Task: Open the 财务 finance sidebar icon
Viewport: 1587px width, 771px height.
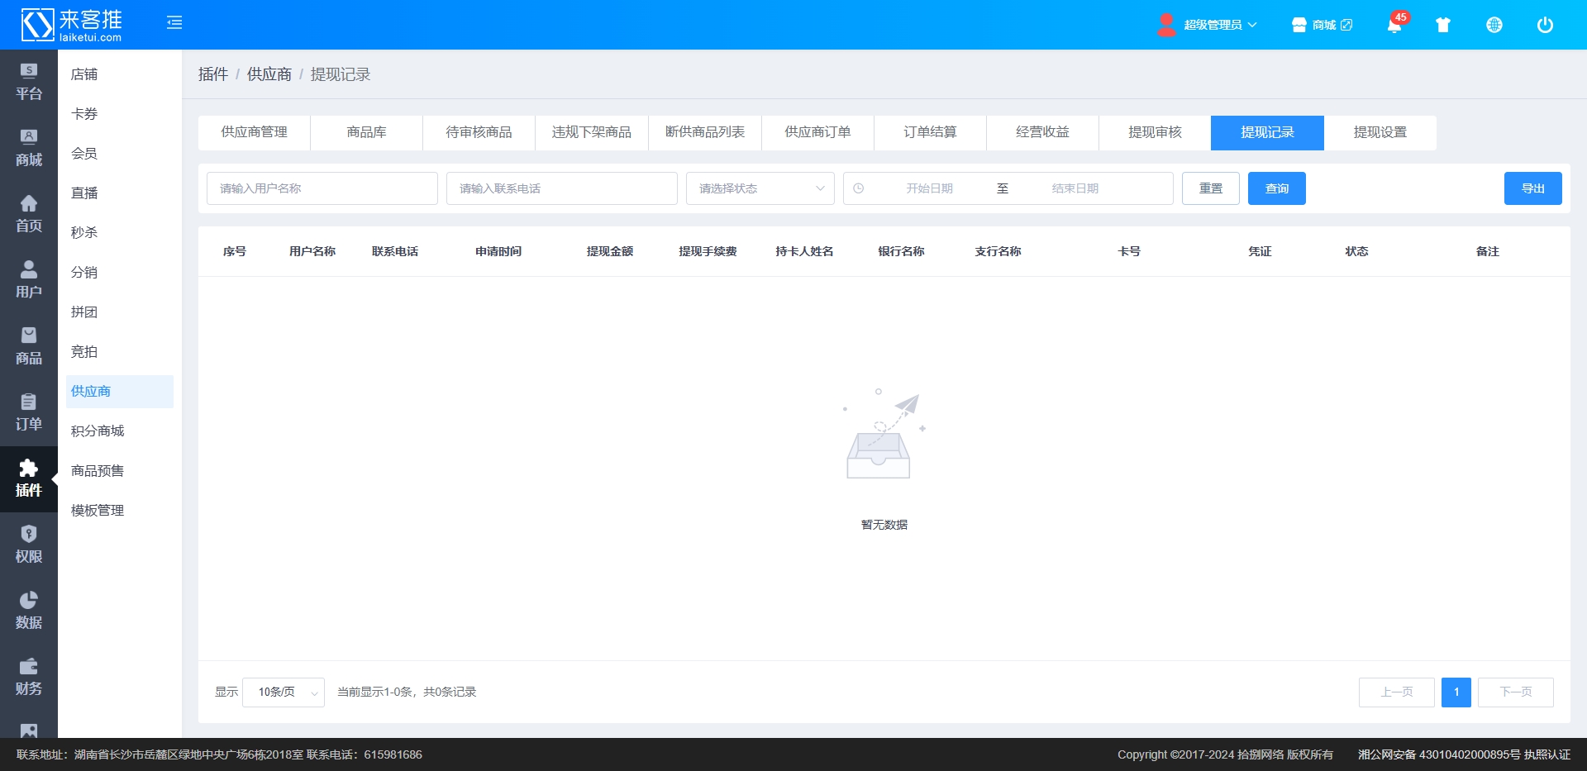Action: point(29,677)
